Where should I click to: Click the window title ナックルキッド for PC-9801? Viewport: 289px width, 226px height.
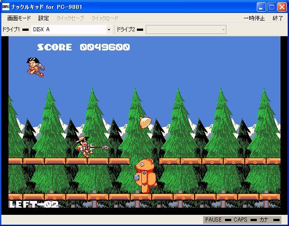coord(47,7)
